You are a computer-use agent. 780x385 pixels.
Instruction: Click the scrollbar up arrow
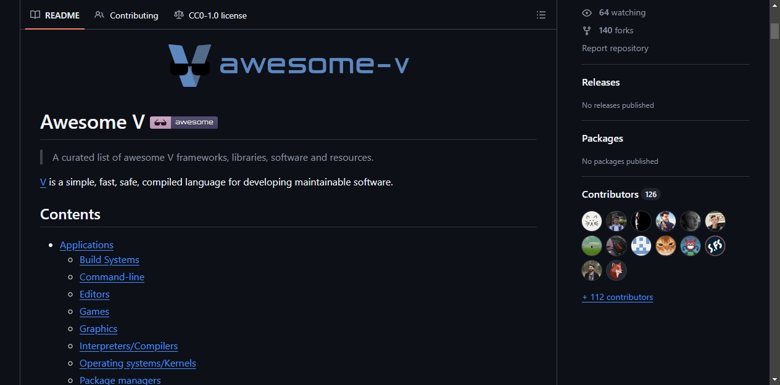(774, 6)
